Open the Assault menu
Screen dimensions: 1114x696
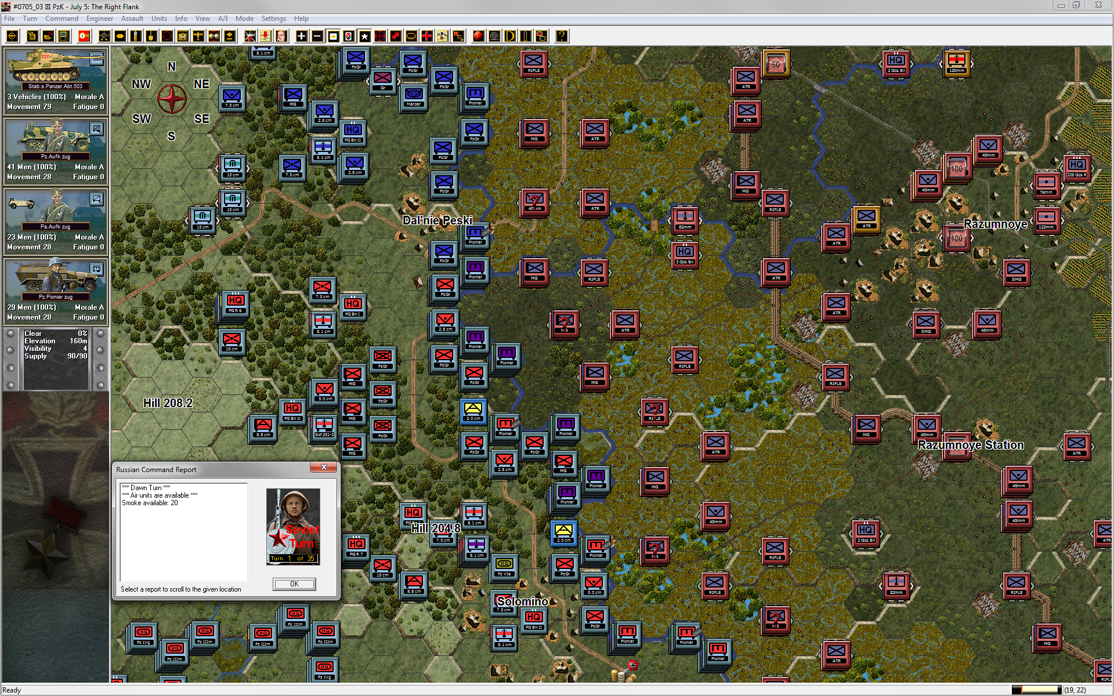(x=132, y=19)
